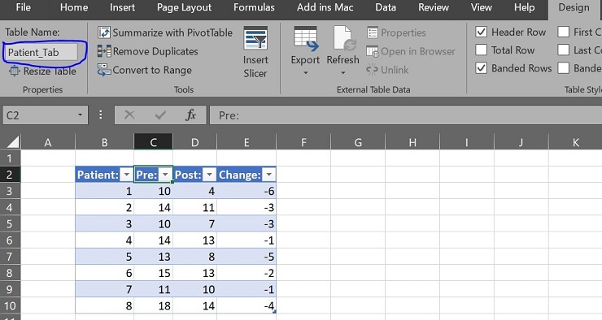Select cell with Post value 11

click(194, 207)
